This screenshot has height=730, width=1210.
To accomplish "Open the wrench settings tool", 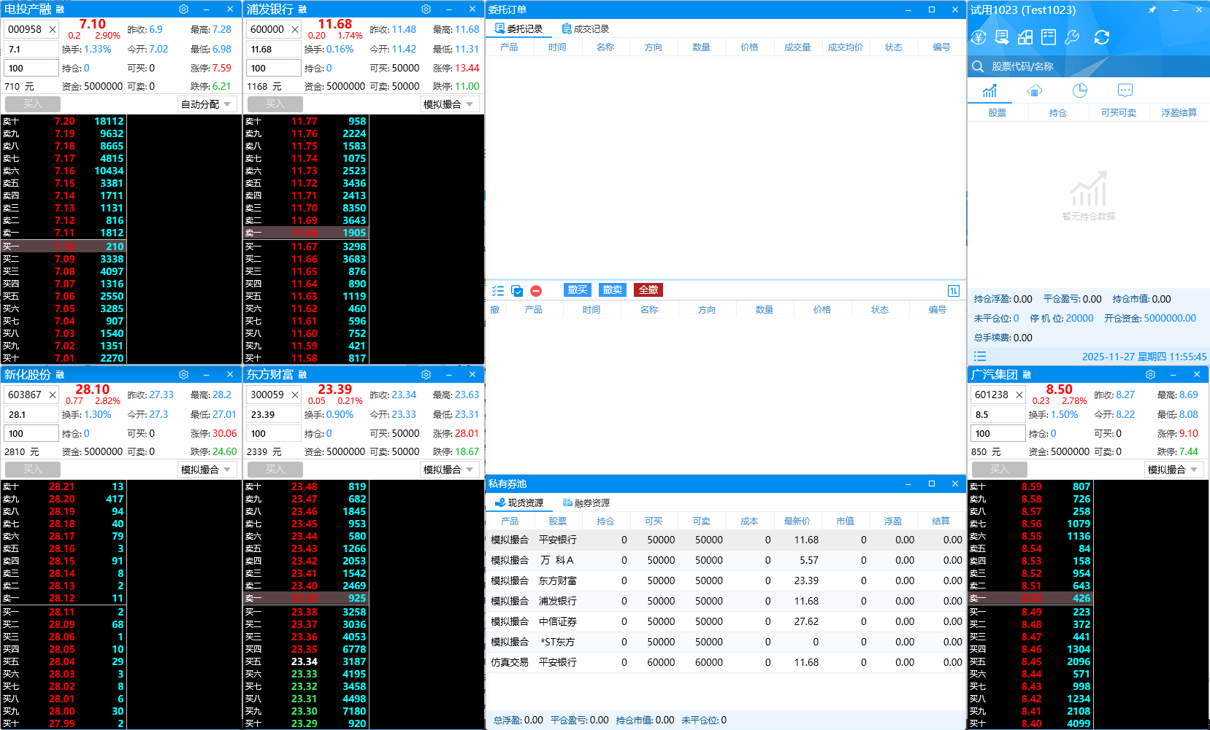I will click(1072, 37).
